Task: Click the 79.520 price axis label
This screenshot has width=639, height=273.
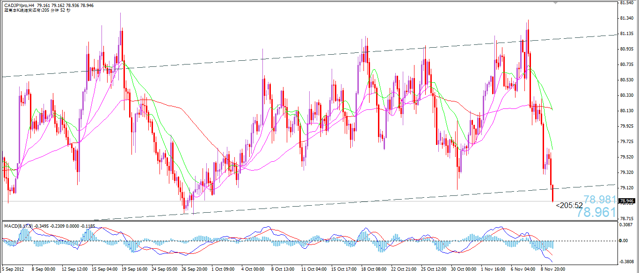Action: 627,157
